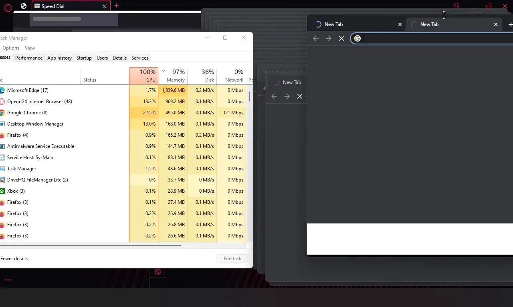Sort processes by Network column

click(231, 76)
